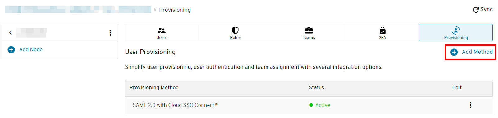Click the Sync refresh icon

[476, 10]
